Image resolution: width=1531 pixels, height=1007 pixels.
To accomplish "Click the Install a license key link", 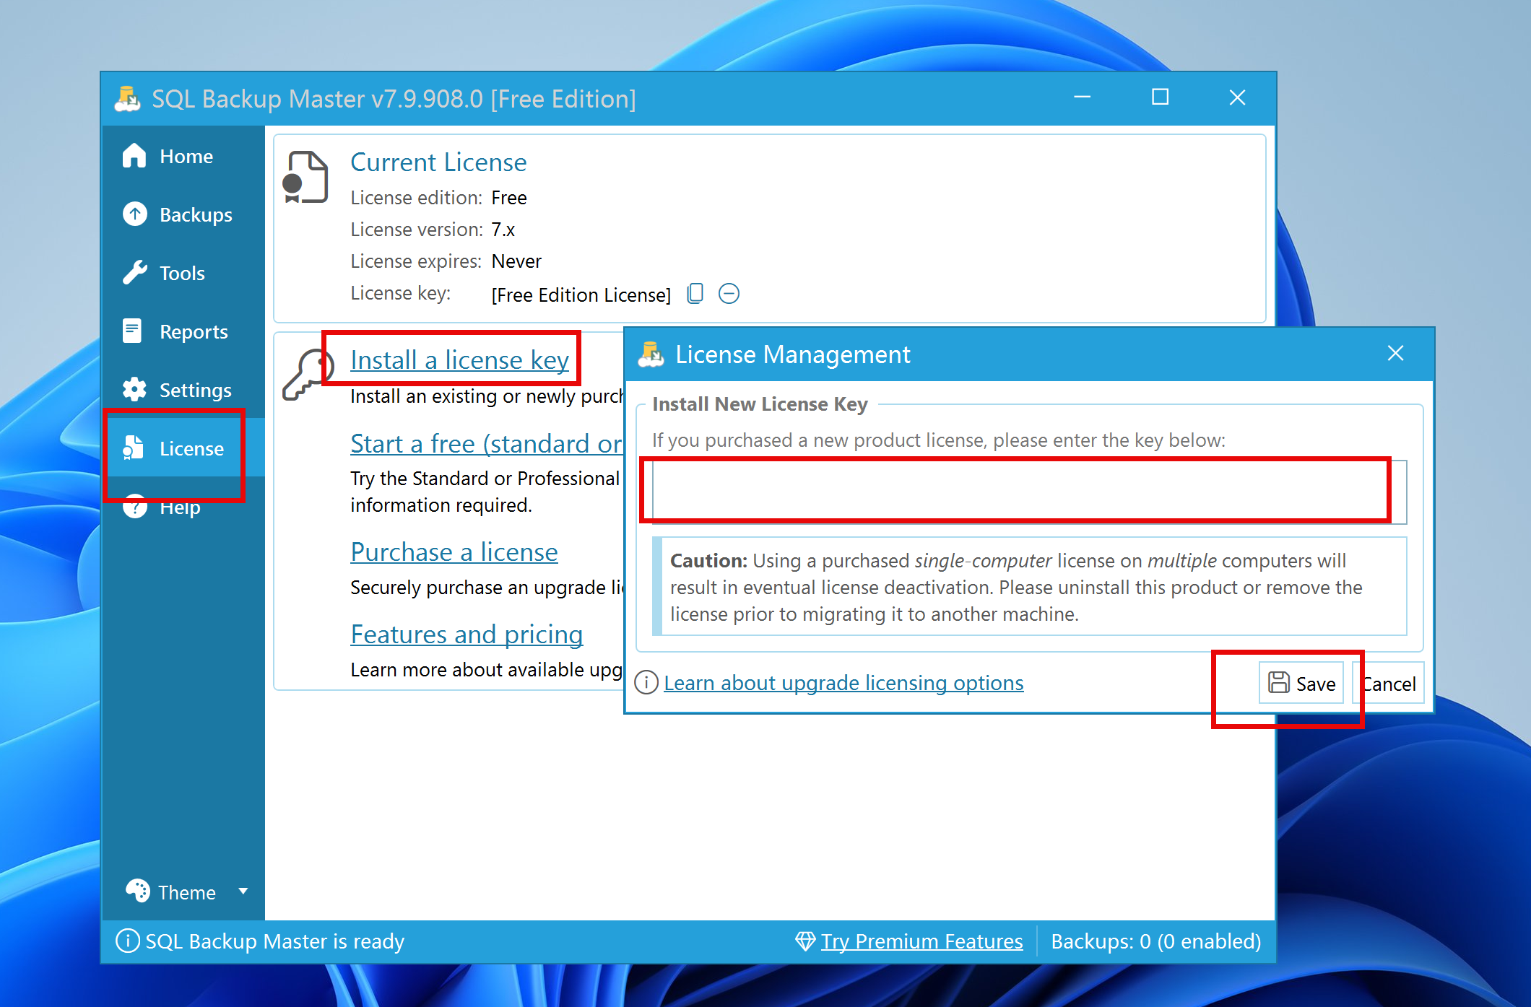I will tap(459, 359).
